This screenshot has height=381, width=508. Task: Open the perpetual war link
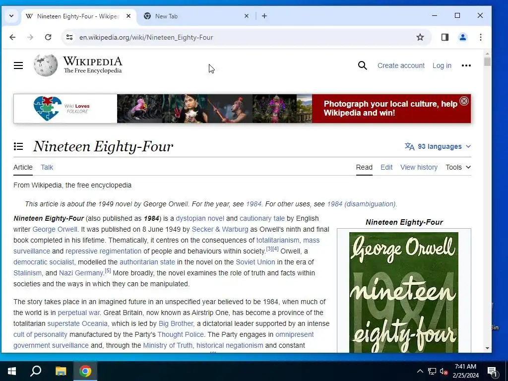coord(79,313)
